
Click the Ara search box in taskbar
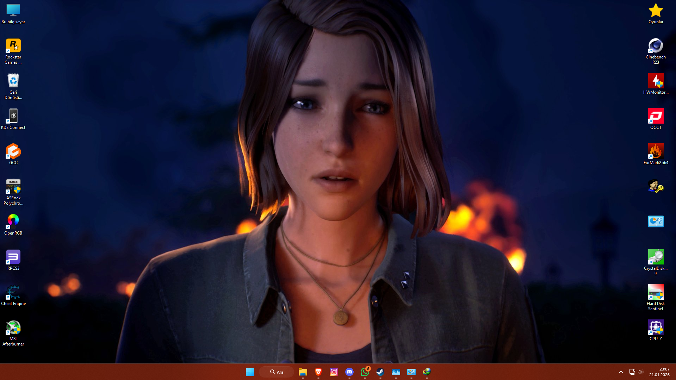277,372
